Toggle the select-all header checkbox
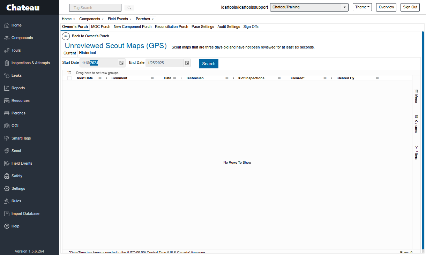426x255 pixels. tap(69, 78)
